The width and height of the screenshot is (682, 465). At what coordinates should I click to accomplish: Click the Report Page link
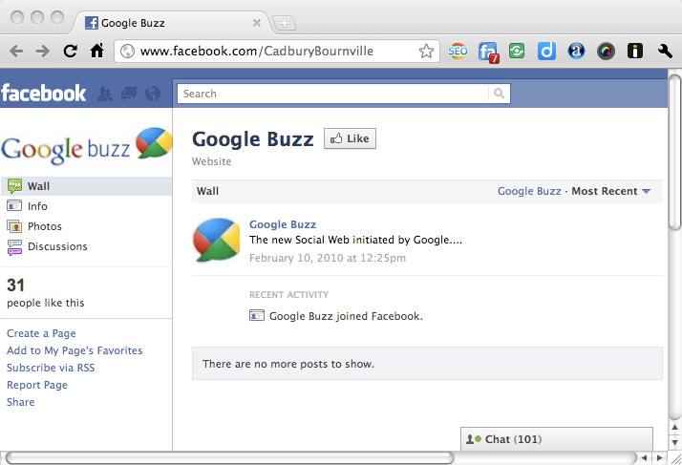coord(37,385)
